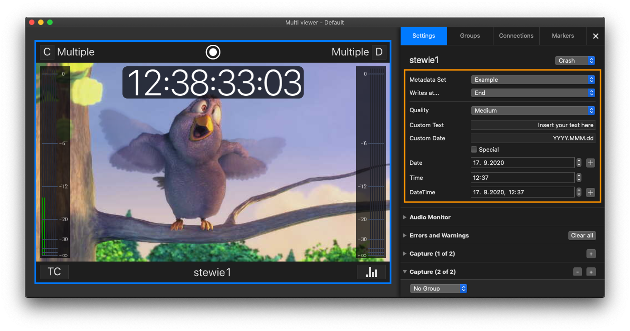This screenshot has height=331, width=630.
Task: Collapse the Capture (2 of 2) section
Action: coord(405,272)
